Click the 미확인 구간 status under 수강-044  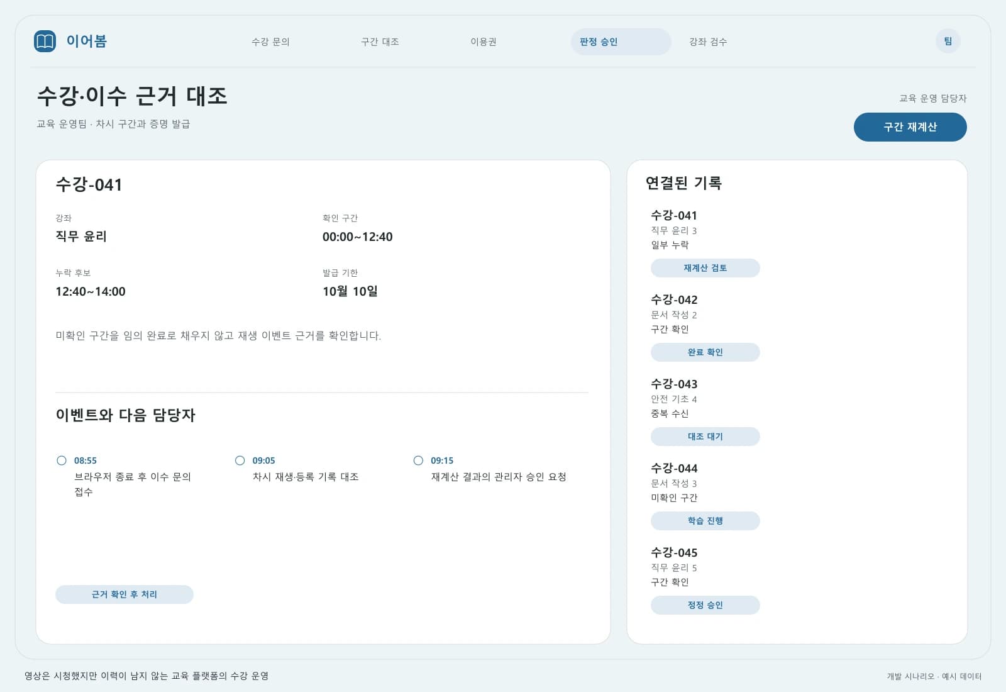click(674, 498)
